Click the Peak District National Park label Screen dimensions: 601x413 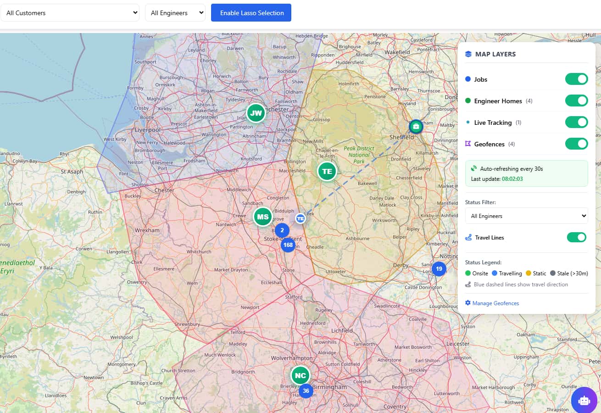pos(359,155)
